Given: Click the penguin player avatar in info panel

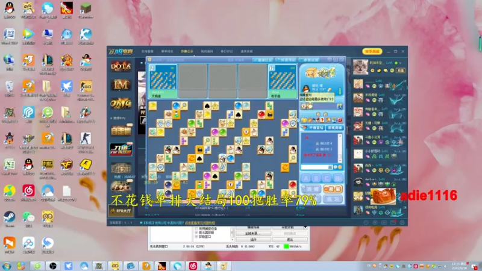Looking at the screenshot, I should tap(306, 89).
